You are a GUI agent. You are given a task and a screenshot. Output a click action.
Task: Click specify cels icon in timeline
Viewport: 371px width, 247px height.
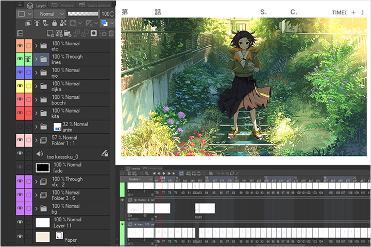coord(198,173)
